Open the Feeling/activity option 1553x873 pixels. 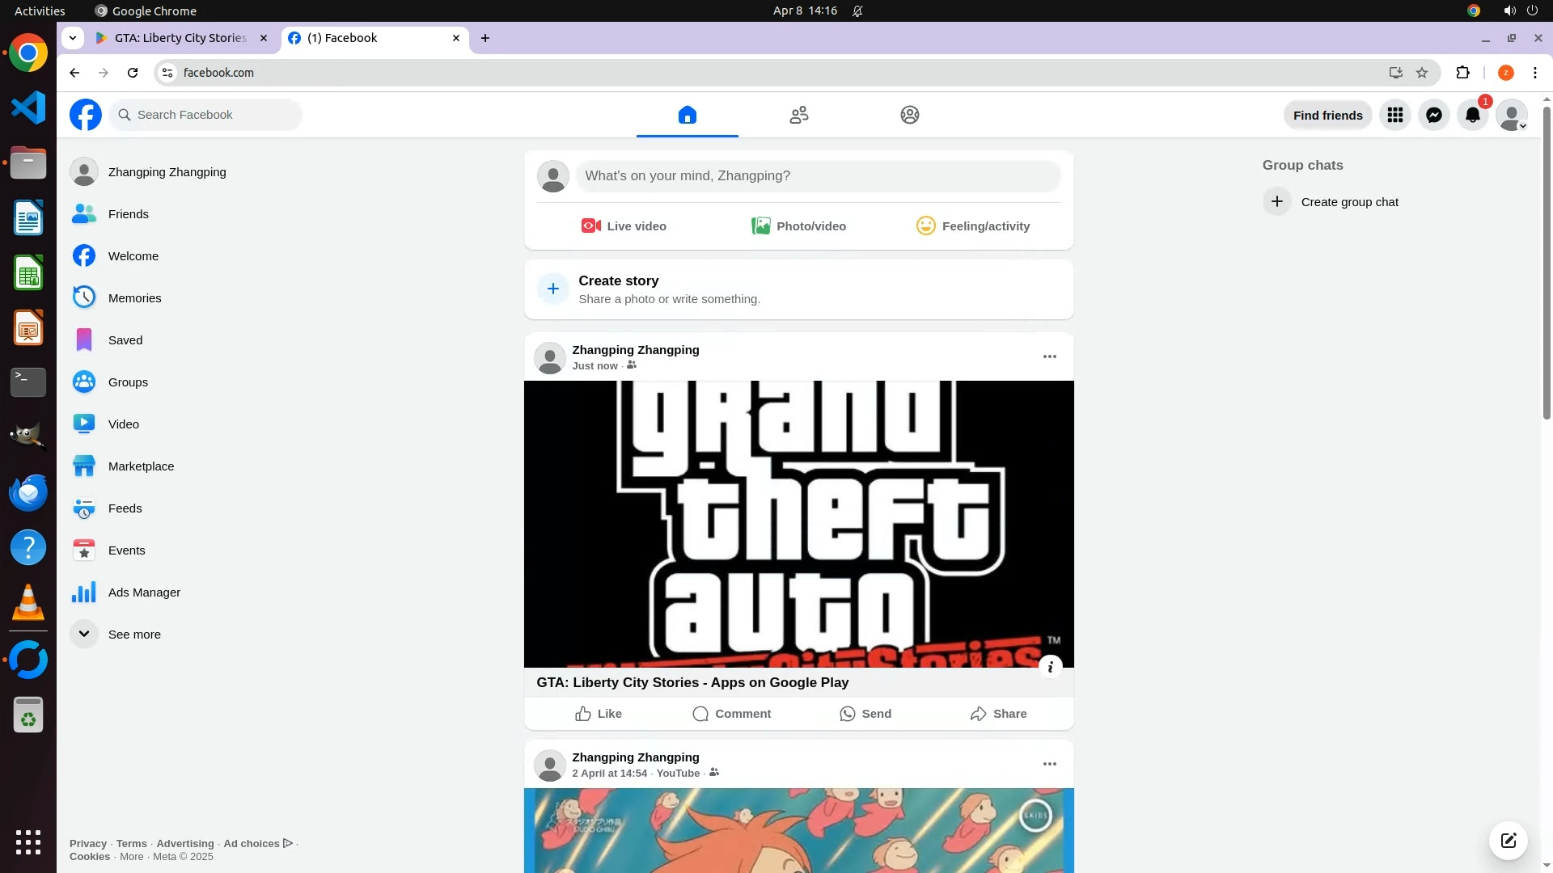tap(972, 226)
